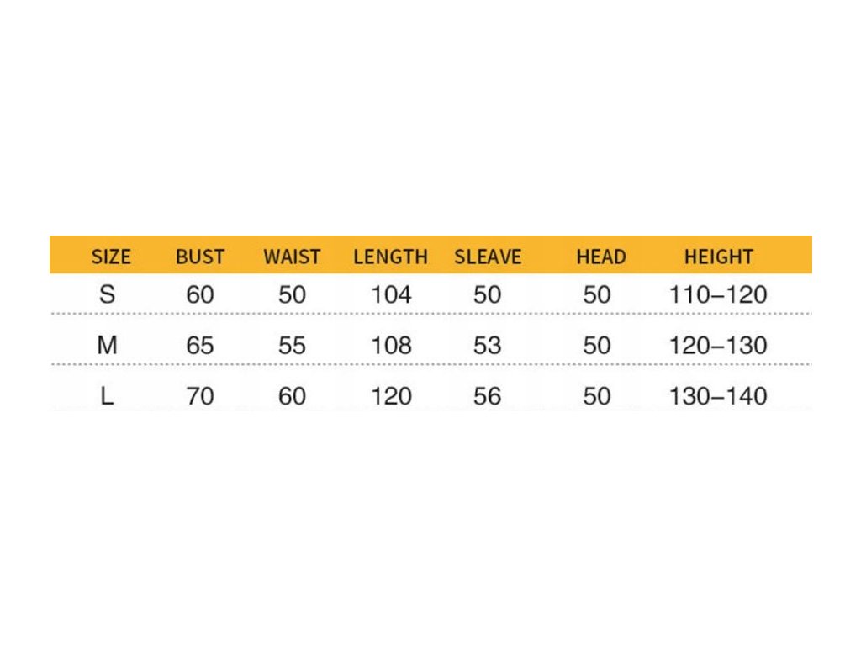Select the LENGTH column header

(390, 257)
